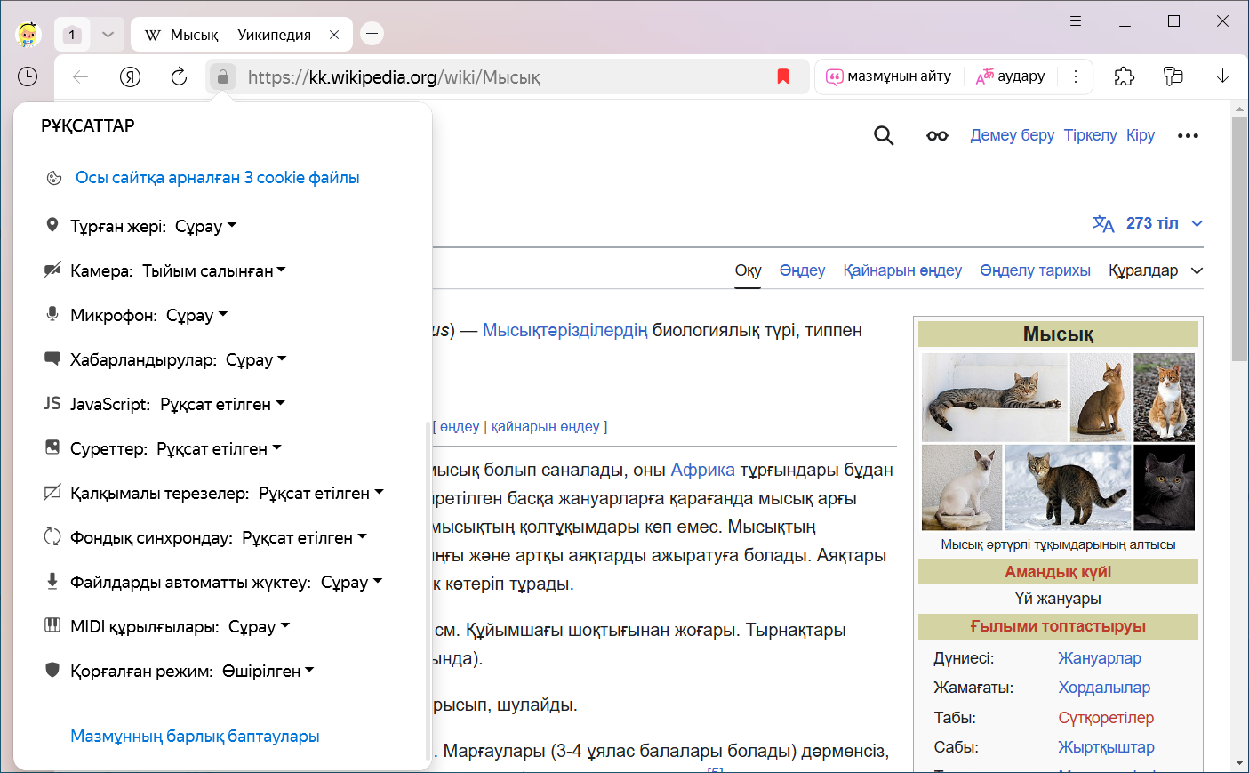Viewport: 1249px width, 773px height.
Task: Open Wikipedia appearance glasses icon
Action: pyautogui.click(x=937, y=135)
